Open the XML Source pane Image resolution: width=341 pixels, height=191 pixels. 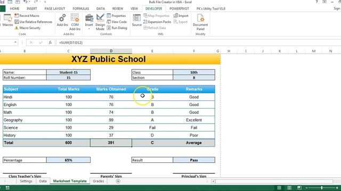click(137, 20)
